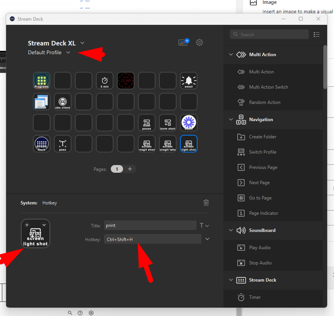The height and width of the screenshot is (316, 334).
Task: Click the actions Search field
Action: 269,34
